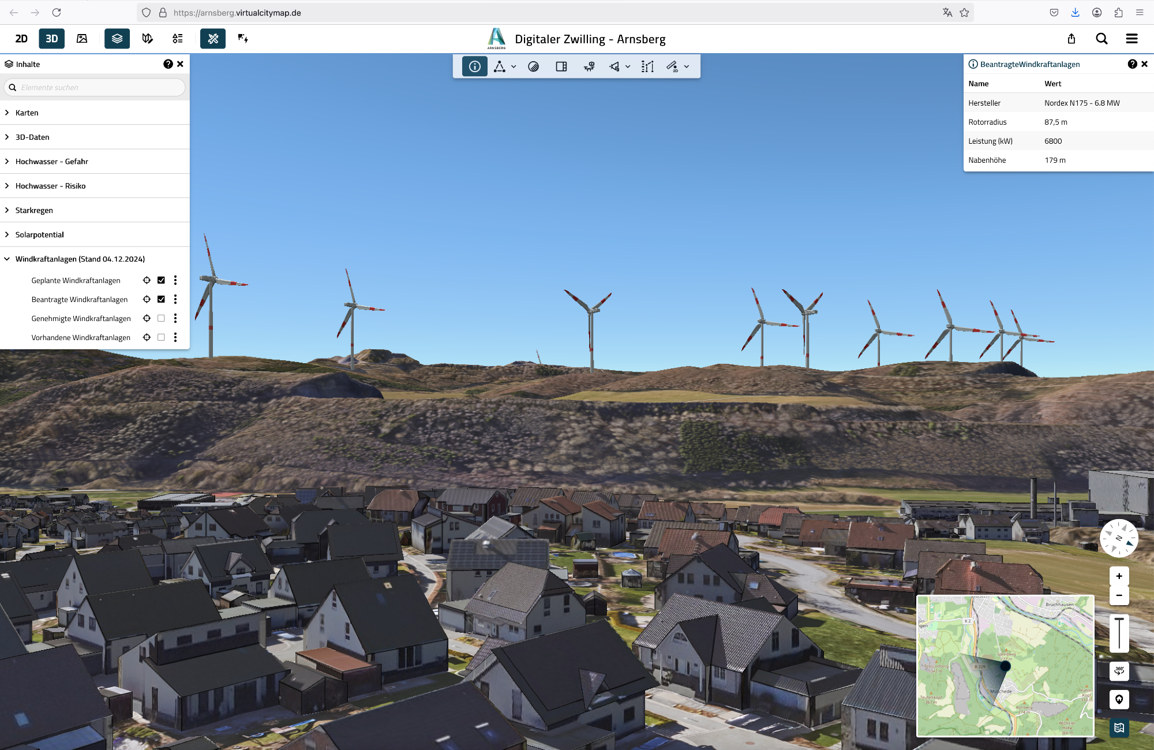The image size is (1154, 750).
Task: Switch to the 2D map view
Action: [x=21, y=39]
